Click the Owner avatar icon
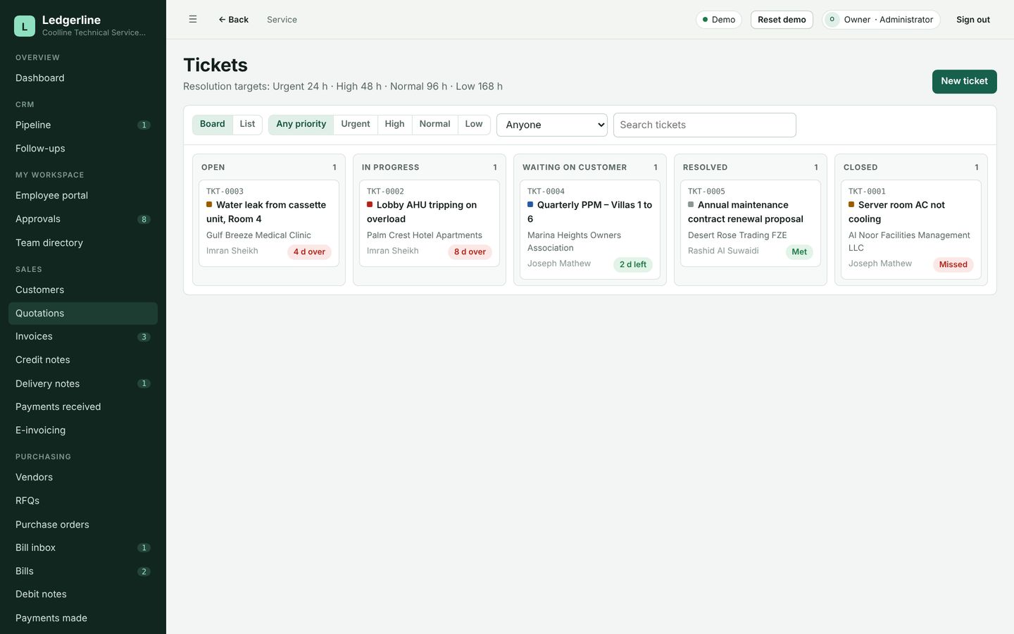The width and height of the screenshot is (1014, 634). (x=832, y=20)
